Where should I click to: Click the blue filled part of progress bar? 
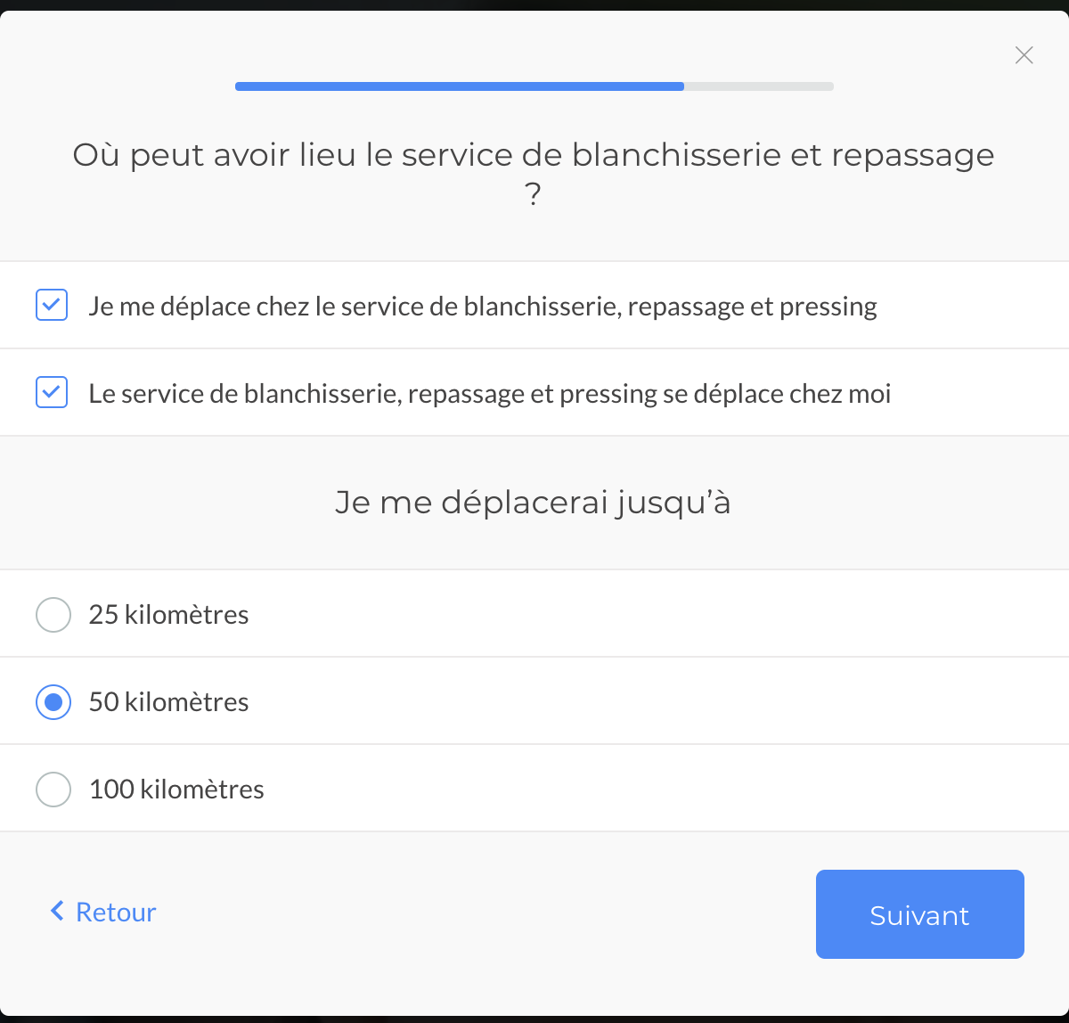coord(460,86)
